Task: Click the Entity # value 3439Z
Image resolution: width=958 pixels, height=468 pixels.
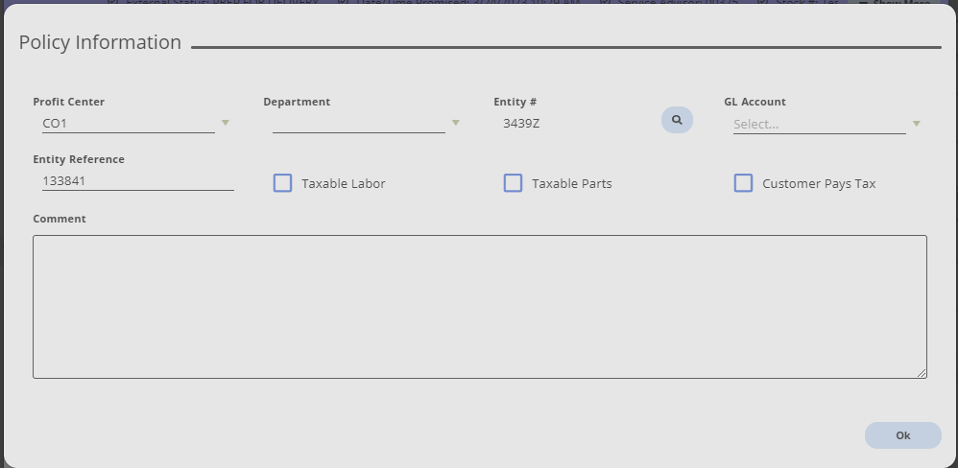Action: (522, 123)
